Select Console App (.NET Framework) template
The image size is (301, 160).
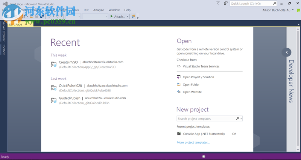(x=204, y=134)
